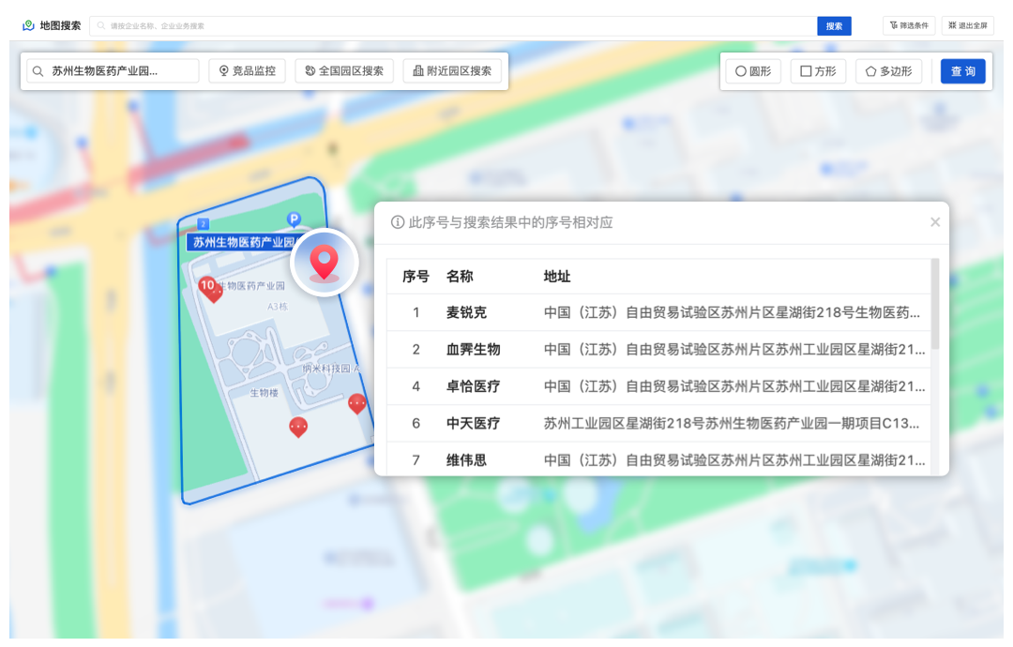
Task: Select the 方形 square drawing mode
Action: tap(817, 70)
